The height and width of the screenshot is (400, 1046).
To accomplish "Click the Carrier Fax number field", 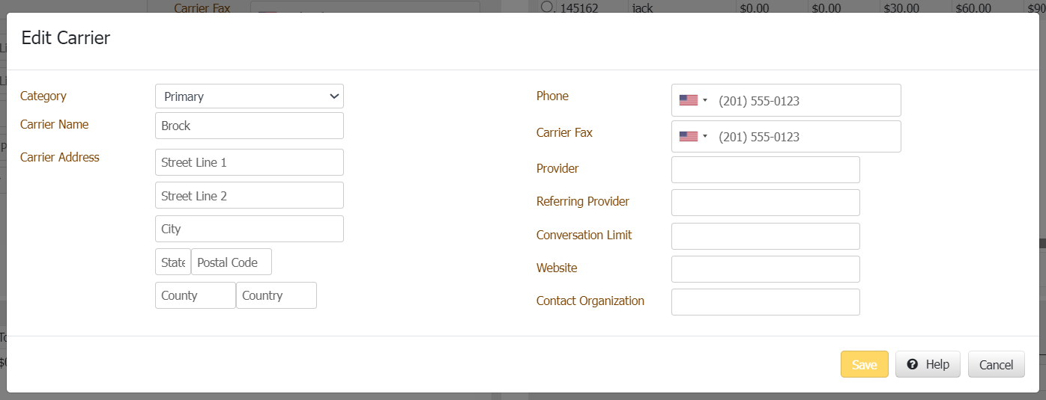I will coord(805,136).
